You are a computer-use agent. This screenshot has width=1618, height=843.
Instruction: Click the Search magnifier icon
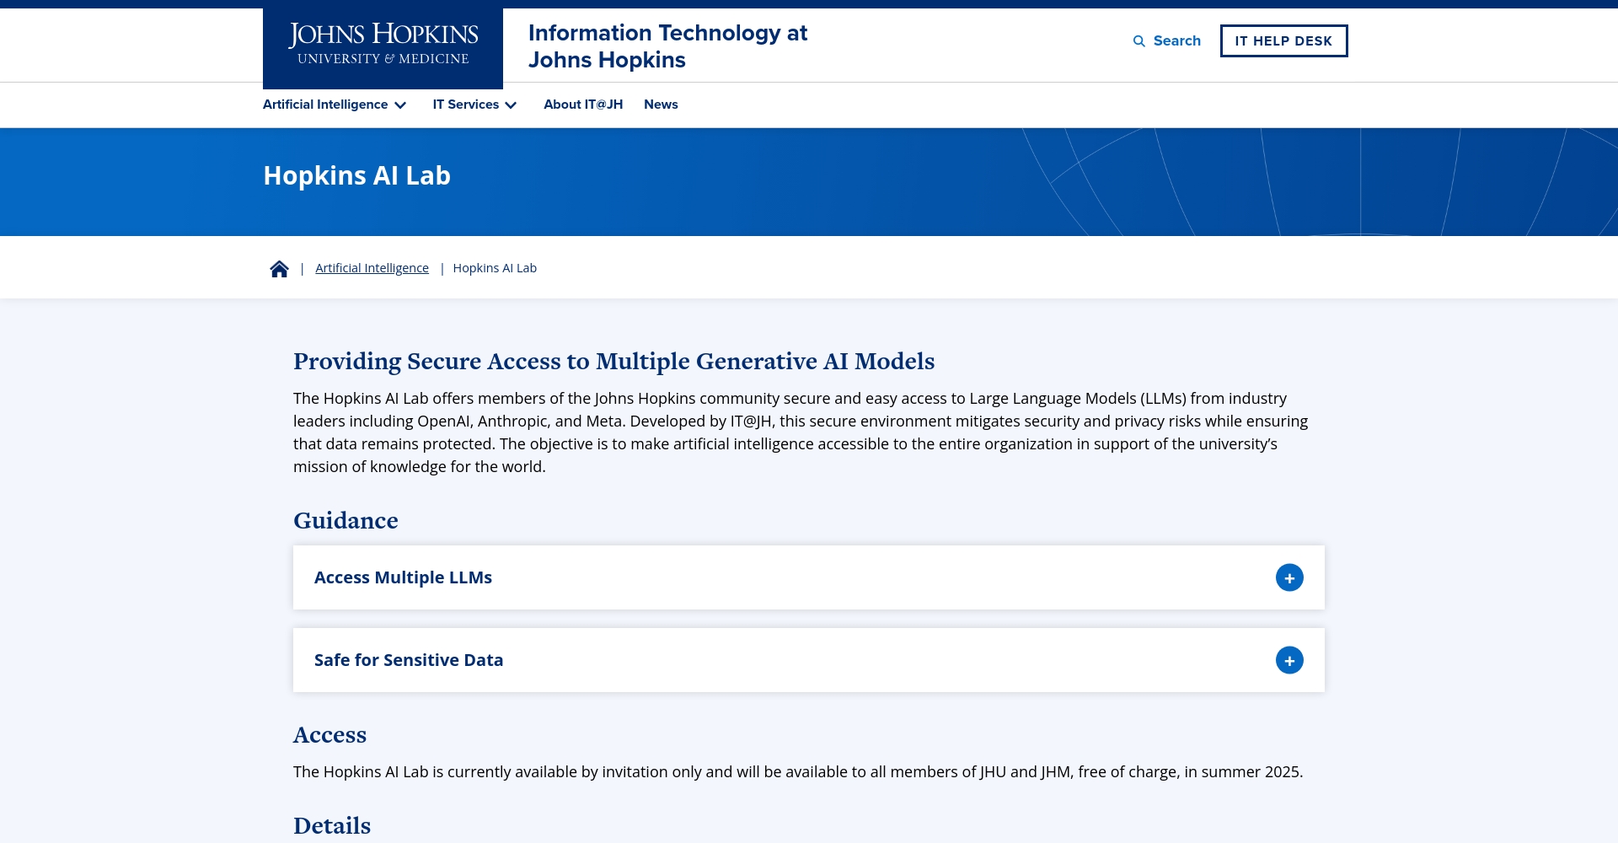tap(1139, 41)
